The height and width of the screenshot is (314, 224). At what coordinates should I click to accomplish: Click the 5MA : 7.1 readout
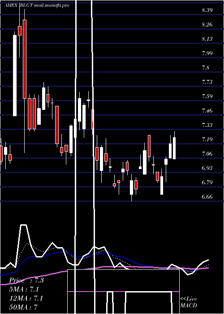coord(24,289)
